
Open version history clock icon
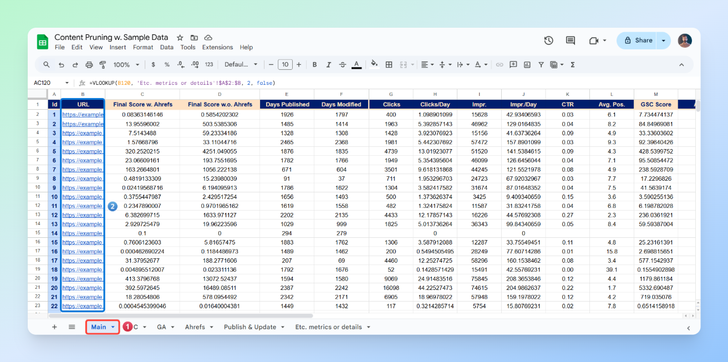coord(548,40)
